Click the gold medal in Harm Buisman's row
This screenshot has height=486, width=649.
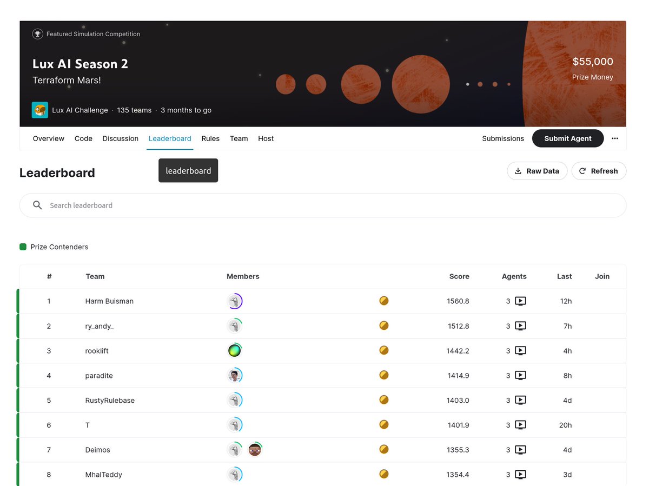(x=384, y=301)
